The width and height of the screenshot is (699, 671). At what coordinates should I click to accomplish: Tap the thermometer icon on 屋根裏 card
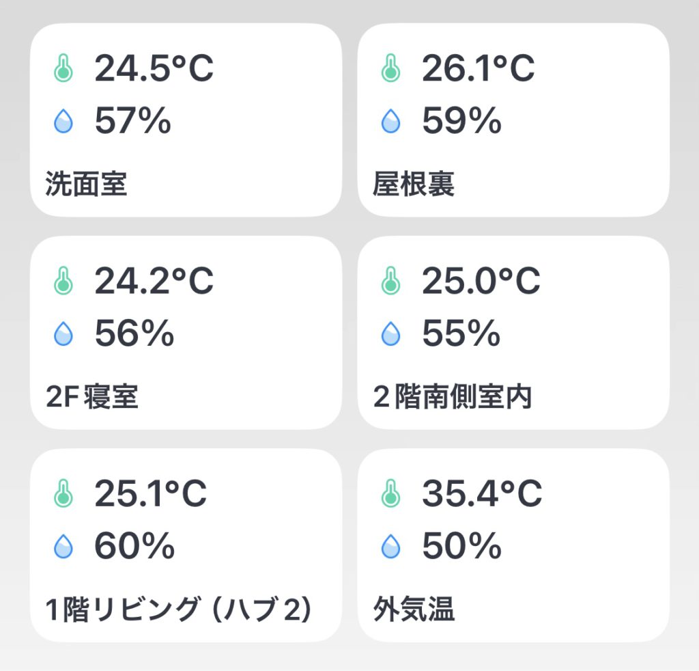click(x=390, y=68)
